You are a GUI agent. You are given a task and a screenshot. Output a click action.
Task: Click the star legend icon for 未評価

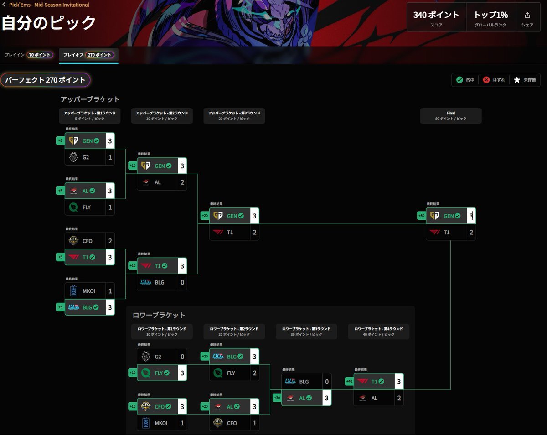point(517,80)
